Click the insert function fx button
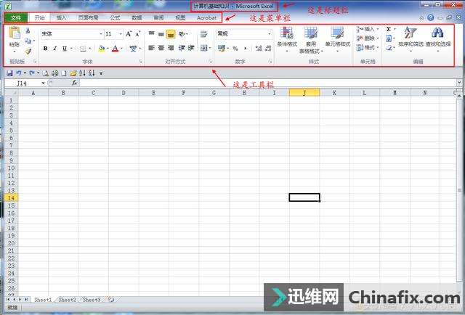465x315 pixels. (74, 83)
